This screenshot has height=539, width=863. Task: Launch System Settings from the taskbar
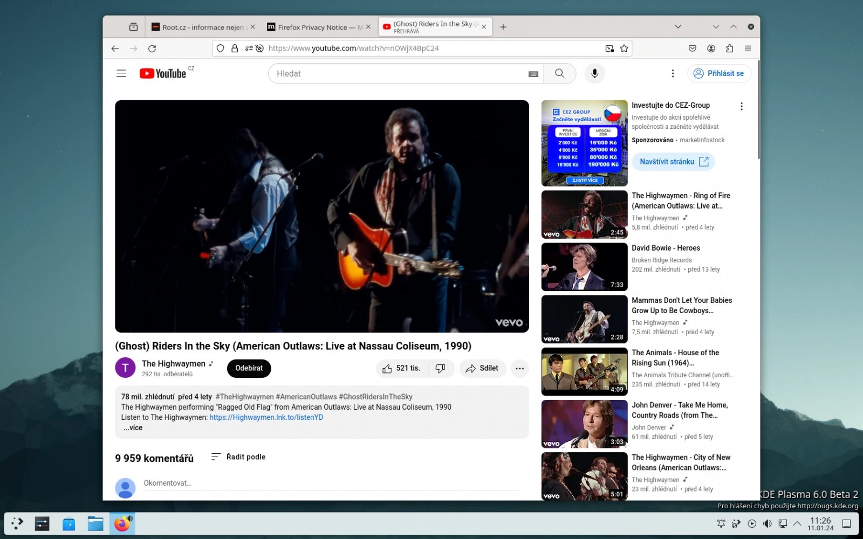tap(42, 523)
